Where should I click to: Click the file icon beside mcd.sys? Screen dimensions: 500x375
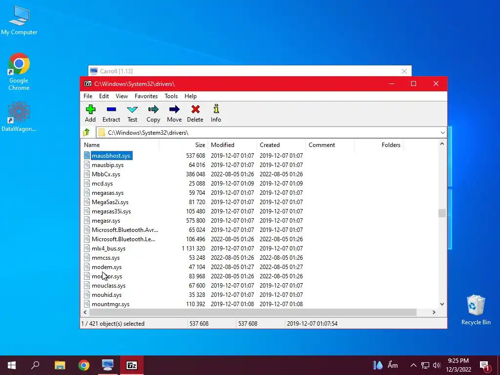[87, 184]
